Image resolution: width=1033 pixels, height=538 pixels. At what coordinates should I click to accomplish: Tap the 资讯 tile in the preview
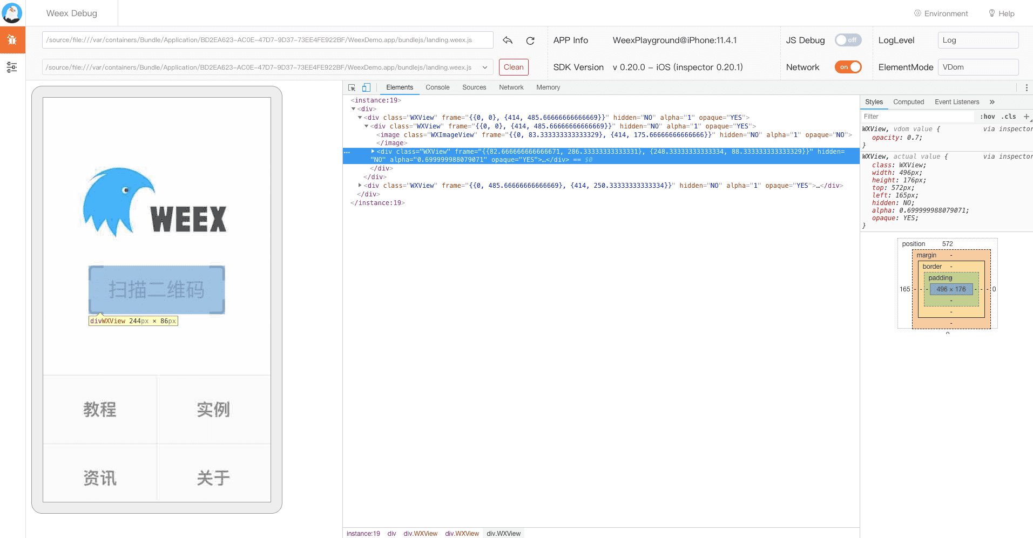point(100,478)
